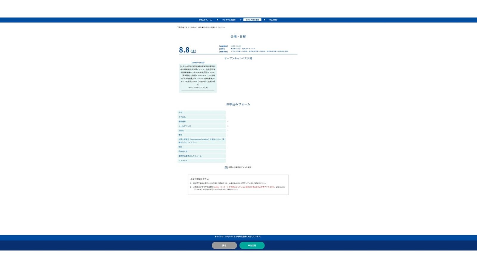The height and width of the screenshot is (268, 477).
Task: Click arrow icon after お申込みフォーム step
Action: tap(217, 20)
